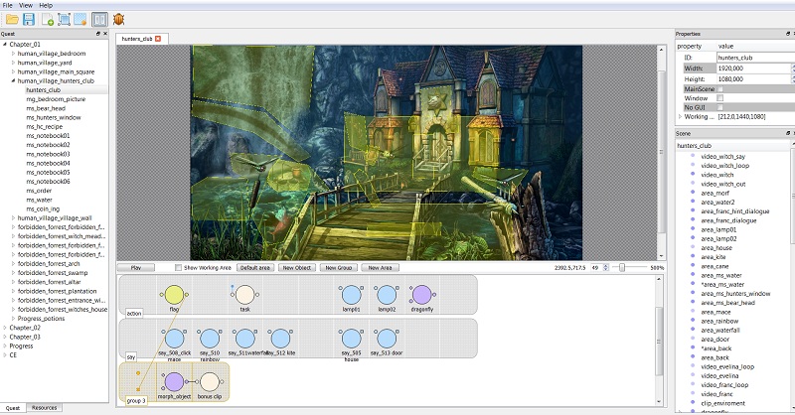
Task: Click the Play button
Action: [x=136, y=267]
